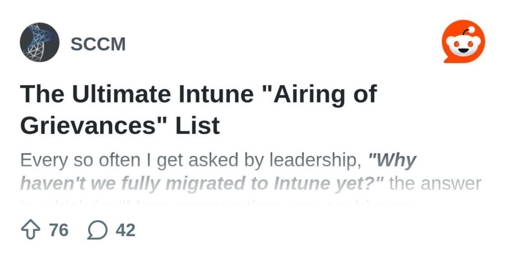Click "Airing of" in the post title
Screen dimensions: 505x263
323,94
